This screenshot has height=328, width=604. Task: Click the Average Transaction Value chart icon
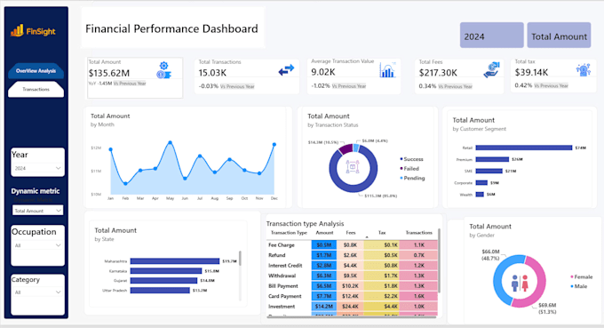click(387, 69)
